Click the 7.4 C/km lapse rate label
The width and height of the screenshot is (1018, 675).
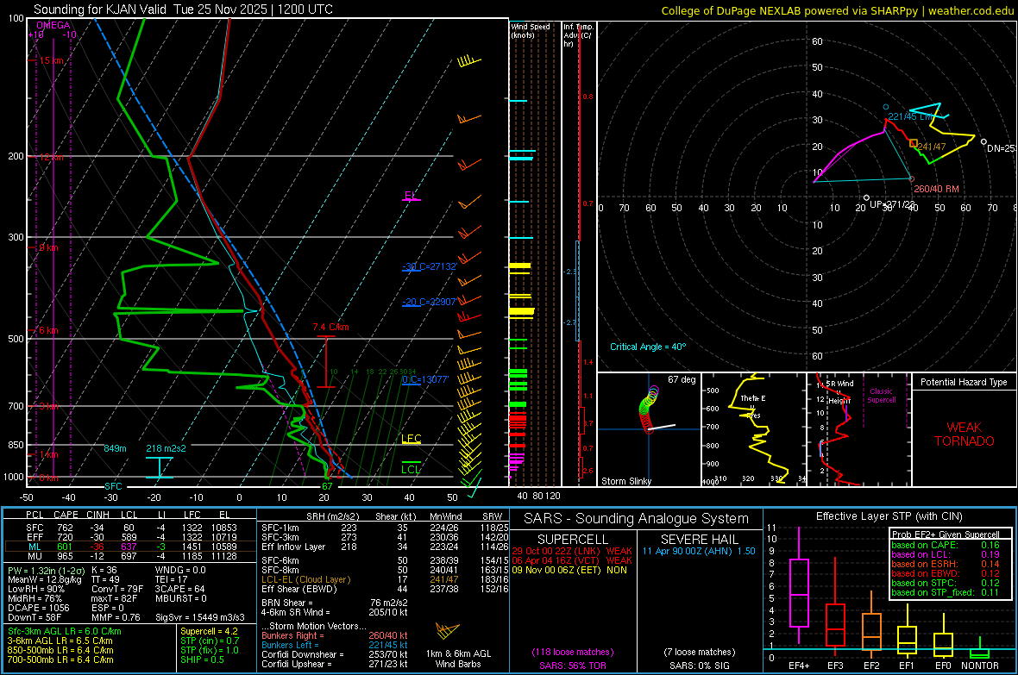pyautogui.click(x=330, y=327)
